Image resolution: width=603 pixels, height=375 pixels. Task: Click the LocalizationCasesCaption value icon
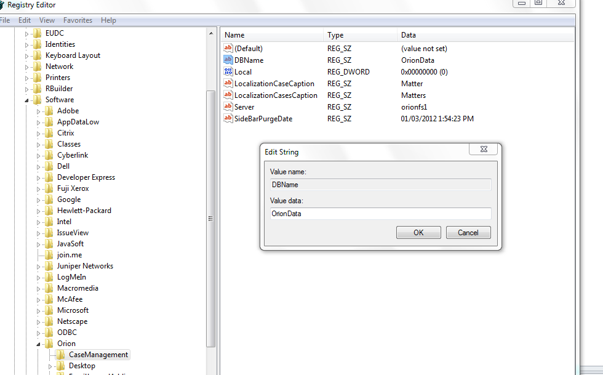(x=228, y=95)
